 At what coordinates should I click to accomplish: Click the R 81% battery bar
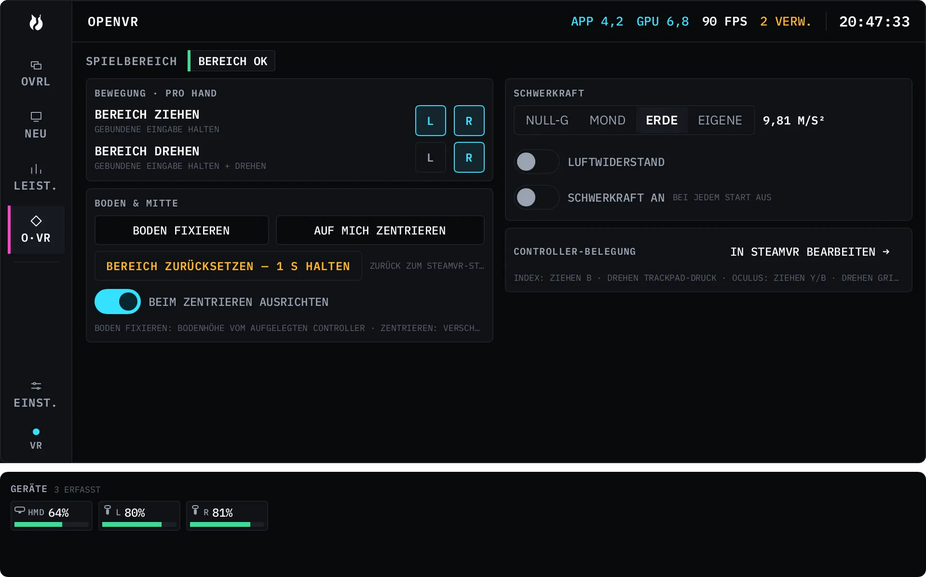pyautogui.click(x=227, y=524)
